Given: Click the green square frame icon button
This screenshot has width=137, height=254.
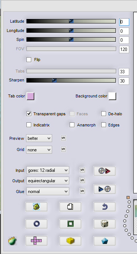Looking at the screenshot, I should 70,224.
